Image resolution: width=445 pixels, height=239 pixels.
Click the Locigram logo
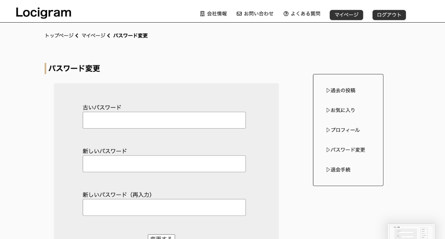pos(43,13)
